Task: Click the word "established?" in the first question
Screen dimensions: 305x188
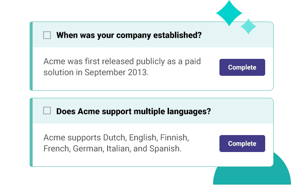Action: pyautogui.click(x=179, y=35)
